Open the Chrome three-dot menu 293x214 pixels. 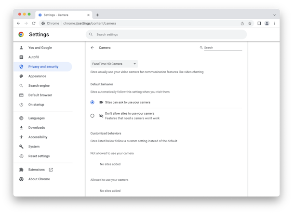[275, 23]
